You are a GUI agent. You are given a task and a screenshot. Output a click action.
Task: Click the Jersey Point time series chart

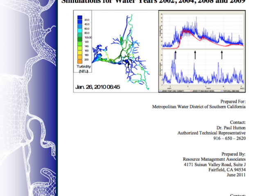202,51
